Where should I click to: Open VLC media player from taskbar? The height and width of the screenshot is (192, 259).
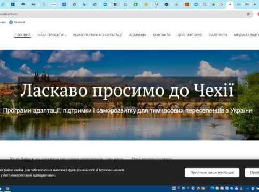coord(241,188)
